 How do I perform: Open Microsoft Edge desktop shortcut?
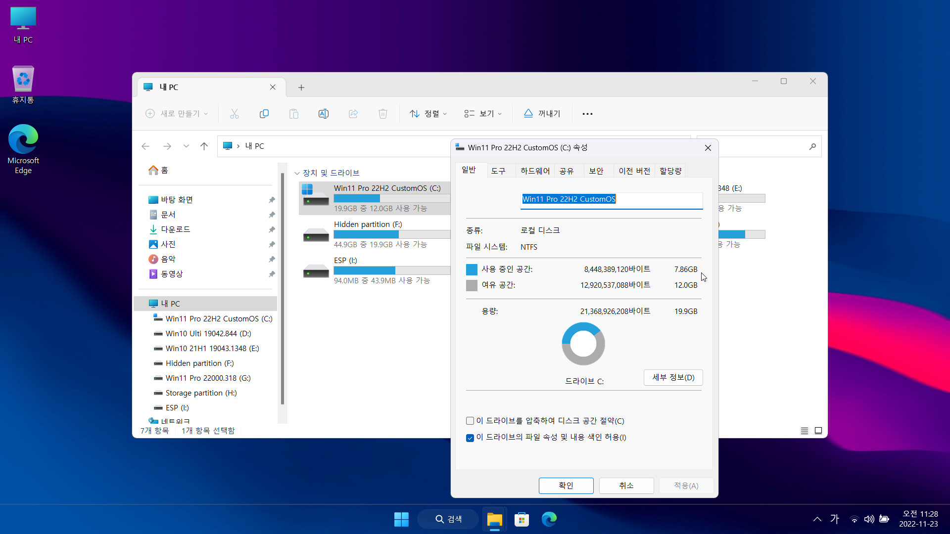pyautogui.click(x=23, y=149)
